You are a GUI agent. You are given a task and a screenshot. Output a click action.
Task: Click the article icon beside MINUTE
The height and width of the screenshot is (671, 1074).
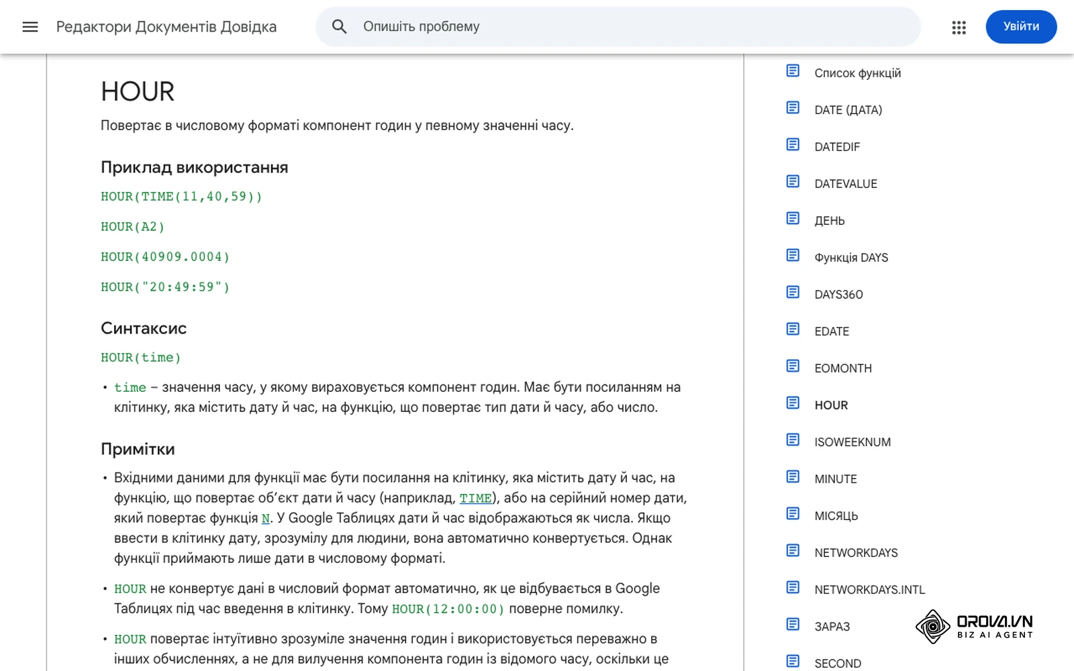[793, 476]
